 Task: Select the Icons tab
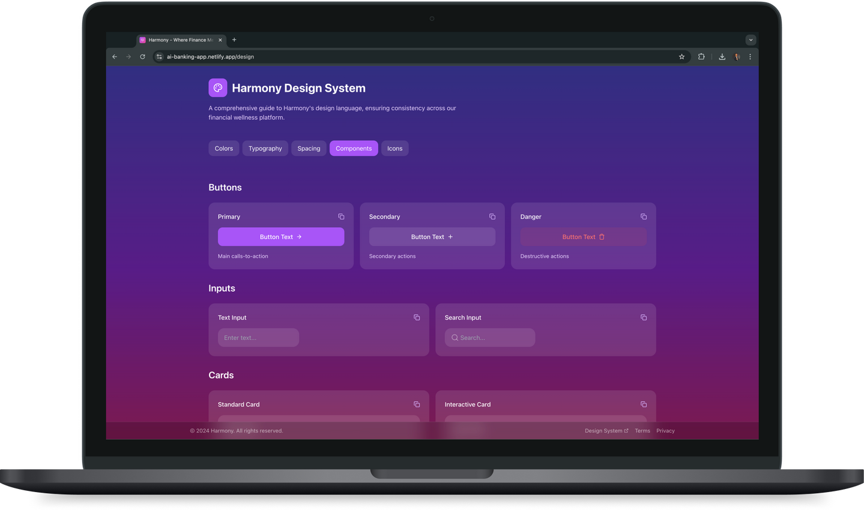[394, 149]
